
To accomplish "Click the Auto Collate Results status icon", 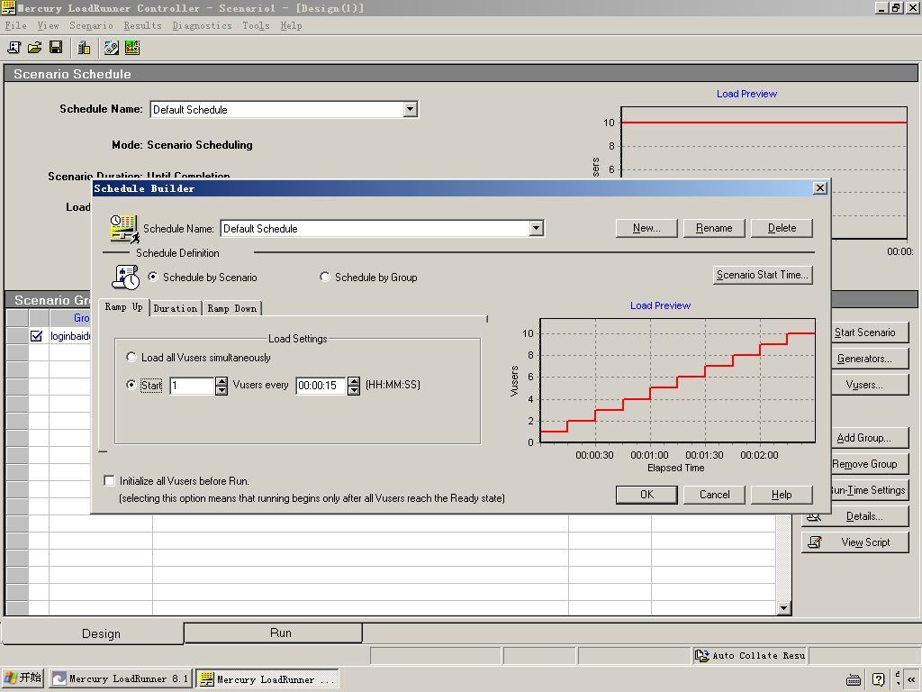I will click(702, 656).
